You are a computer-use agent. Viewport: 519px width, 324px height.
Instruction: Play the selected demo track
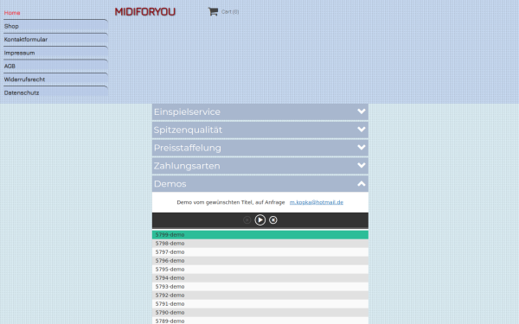tap(259, 219)
